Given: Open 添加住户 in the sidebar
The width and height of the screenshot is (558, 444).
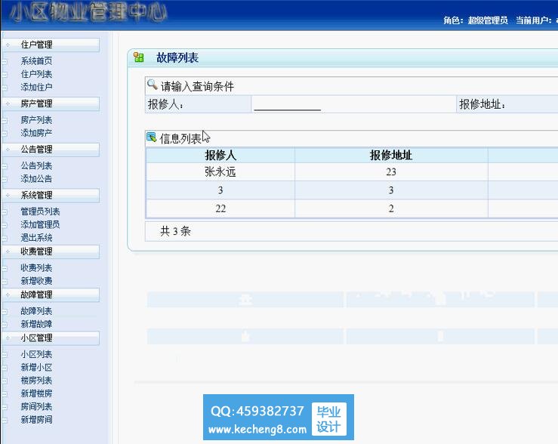Looking at the screenshot, I should [36, 87].
